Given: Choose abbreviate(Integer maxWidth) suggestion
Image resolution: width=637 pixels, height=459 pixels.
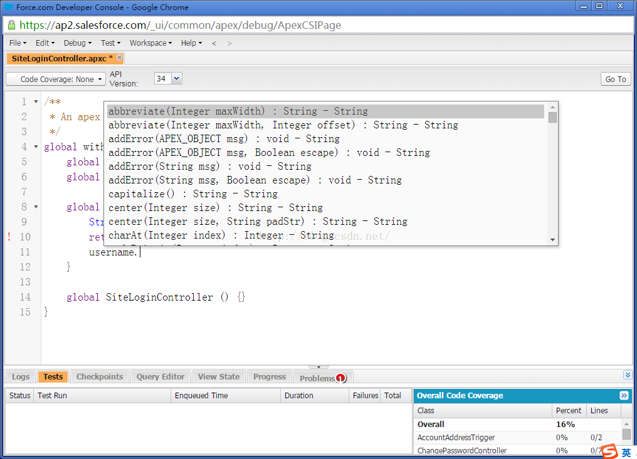Looking at the screenshot, I should [325, 111].
